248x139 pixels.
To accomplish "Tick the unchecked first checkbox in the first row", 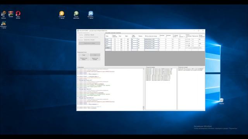I will [115, 39].
